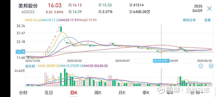Click volume MA20:30658.00 label
This screenshot has width=216, height=97.
pos(96,66)
